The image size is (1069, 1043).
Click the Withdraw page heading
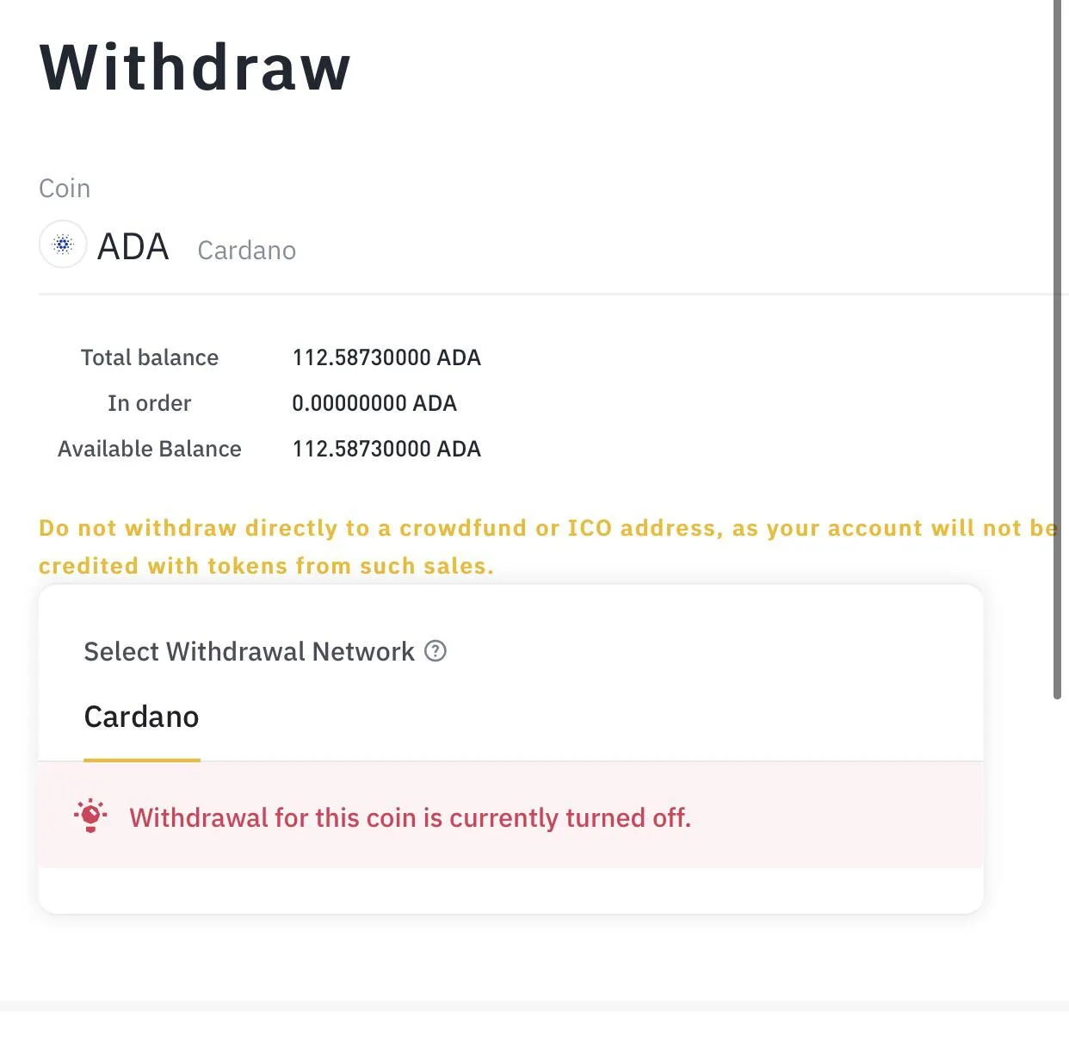195,67
